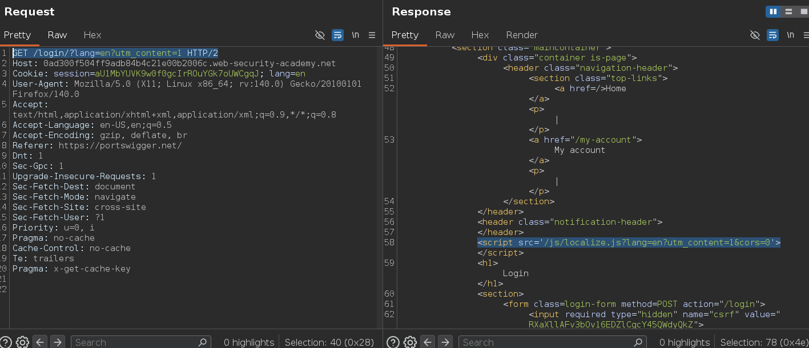Click the Cookie session header line
The image size is (809, 348).
pos(159,74)
